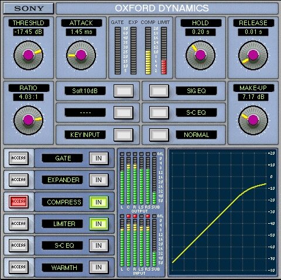Adjust the Release knob
Screen dimensions: 281x280
[253, 55]
